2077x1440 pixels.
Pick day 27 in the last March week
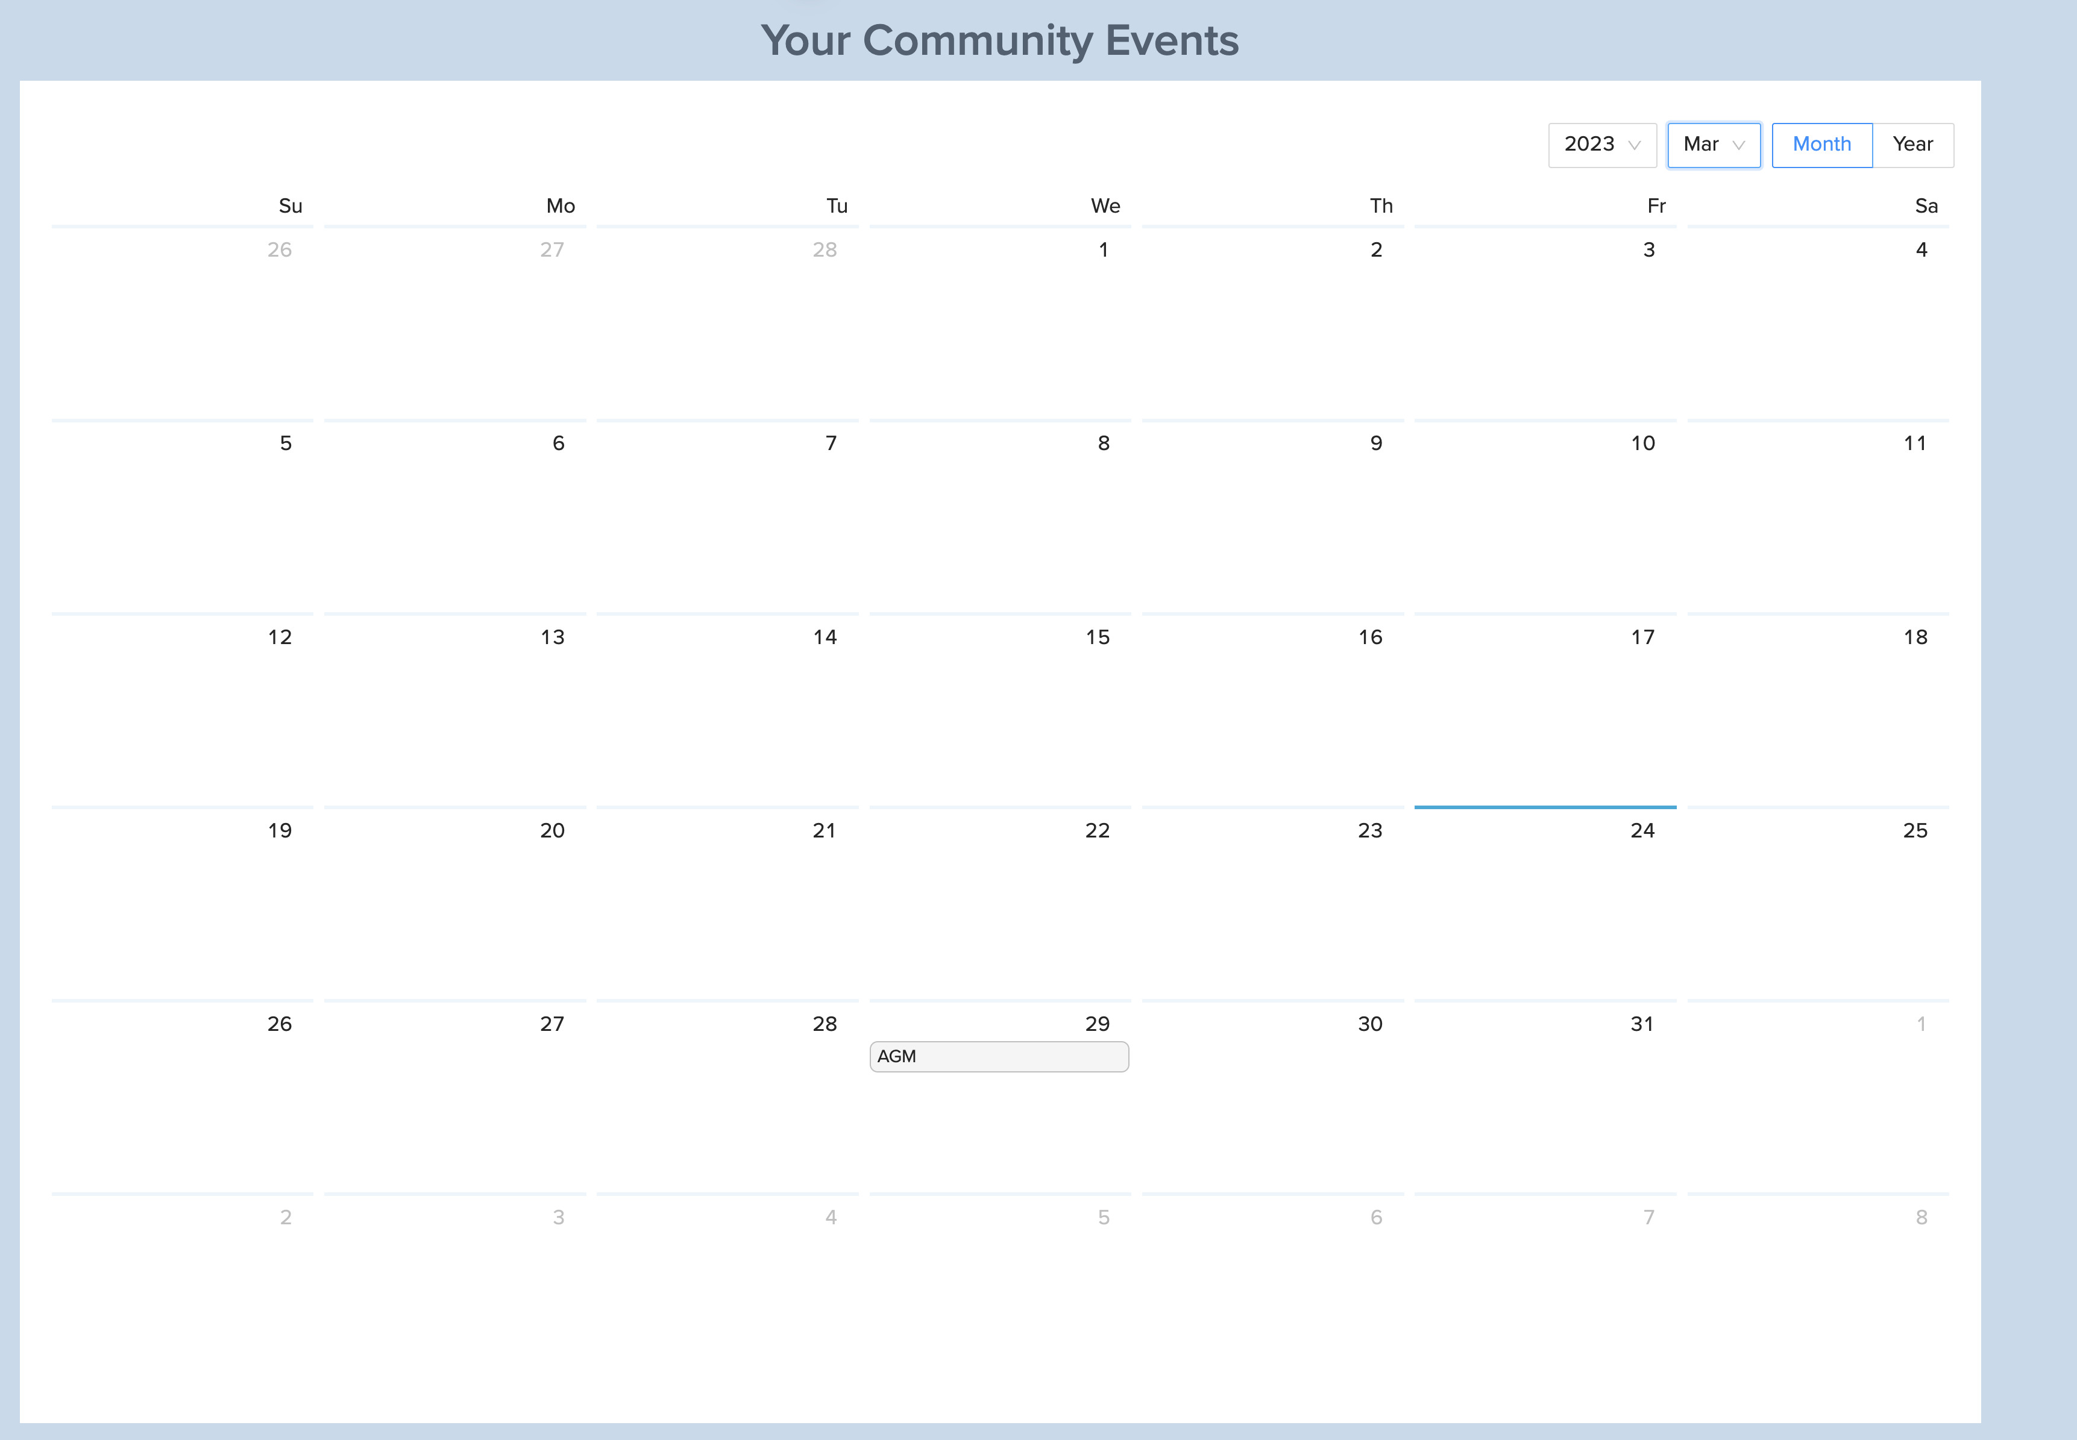[x=455, y=1096]
